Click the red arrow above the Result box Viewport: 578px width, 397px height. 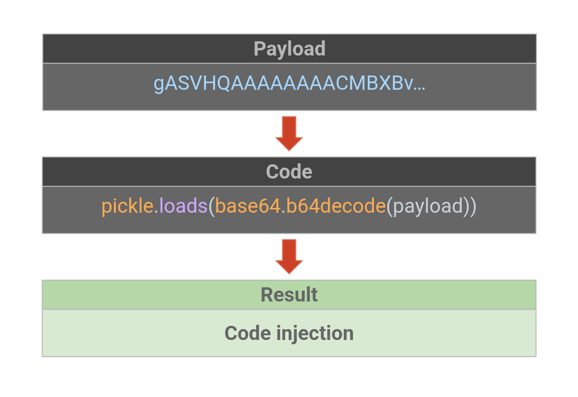(289, 256)
